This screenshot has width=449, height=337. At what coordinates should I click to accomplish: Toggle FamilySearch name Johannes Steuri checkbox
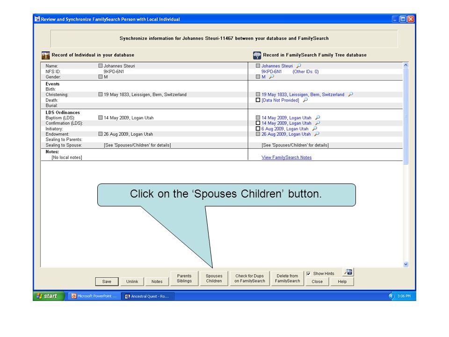coord(258,66)
